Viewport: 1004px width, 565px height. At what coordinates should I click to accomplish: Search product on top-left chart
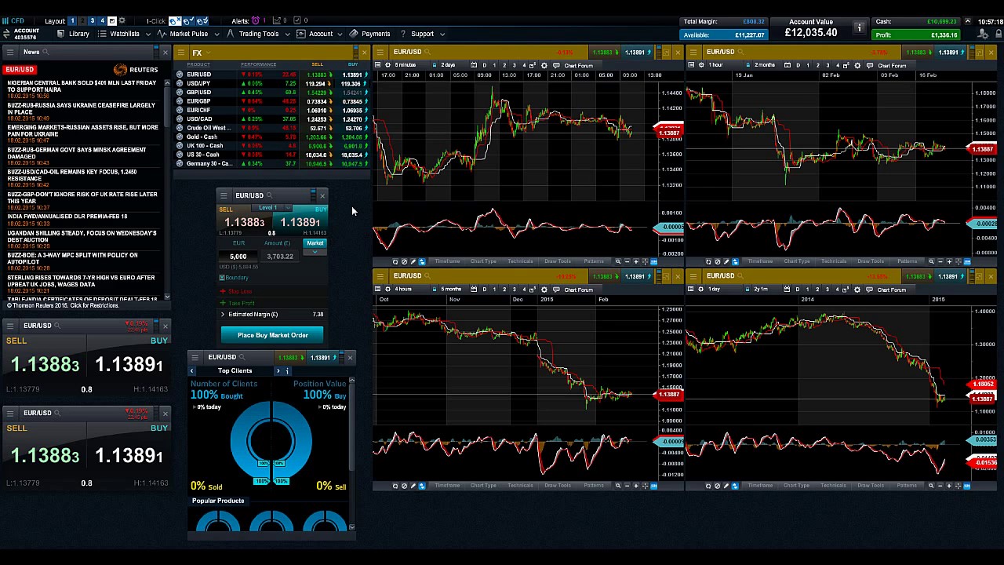(x=428, y=52)
